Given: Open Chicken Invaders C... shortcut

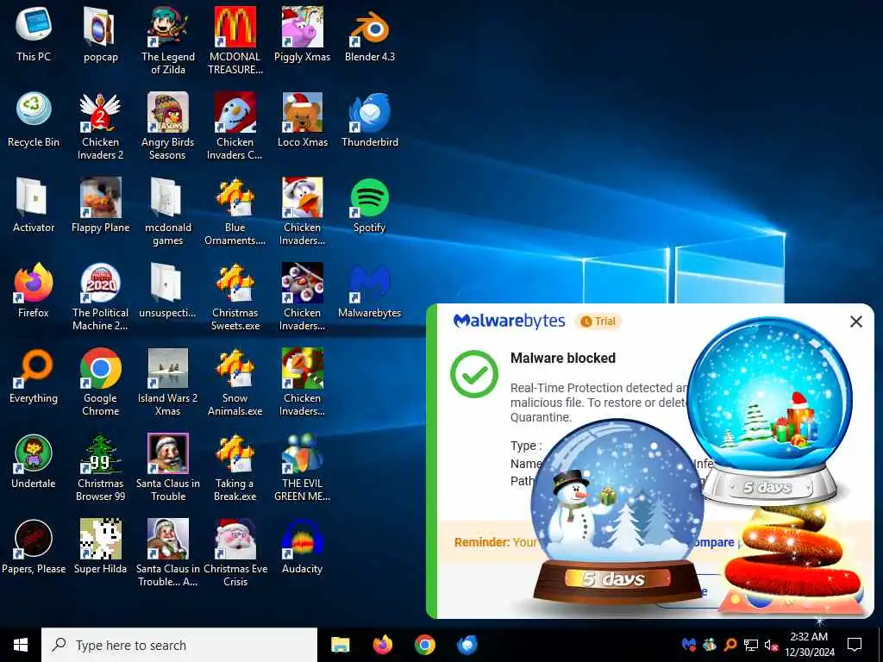Looking at the screenshot, I should coord(235,126).
